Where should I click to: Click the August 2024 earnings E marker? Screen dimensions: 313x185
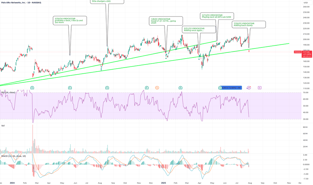[x=107, y=87]
